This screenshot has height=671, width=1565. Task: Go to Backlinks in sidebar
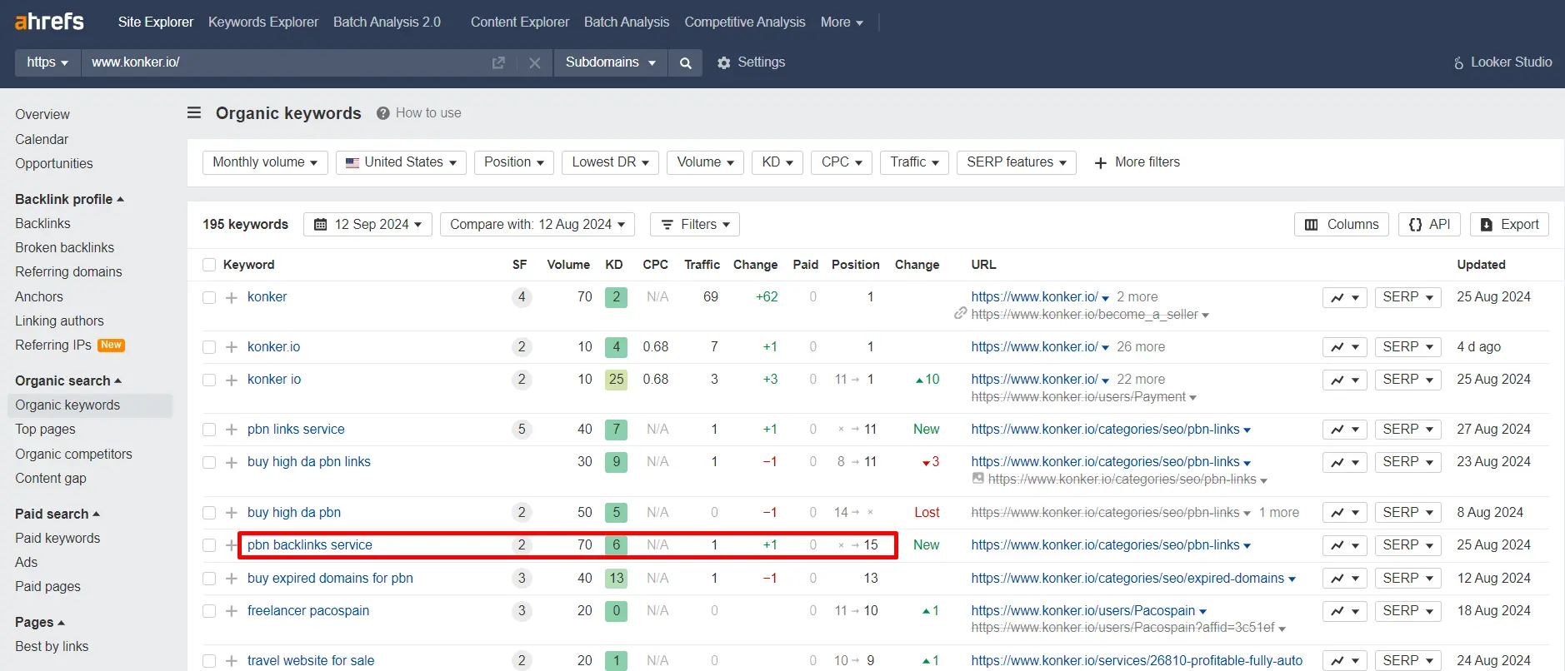[42, 224]
